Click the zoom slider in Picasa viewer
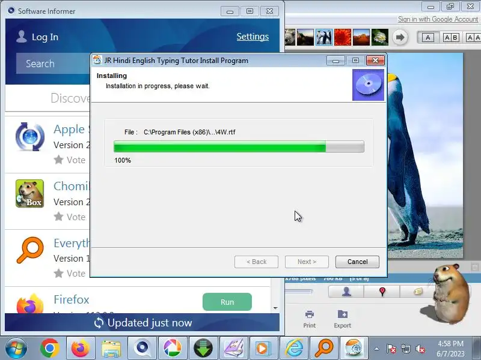The image size is (481, 360). pyautogui.click(x=299, y=291)
